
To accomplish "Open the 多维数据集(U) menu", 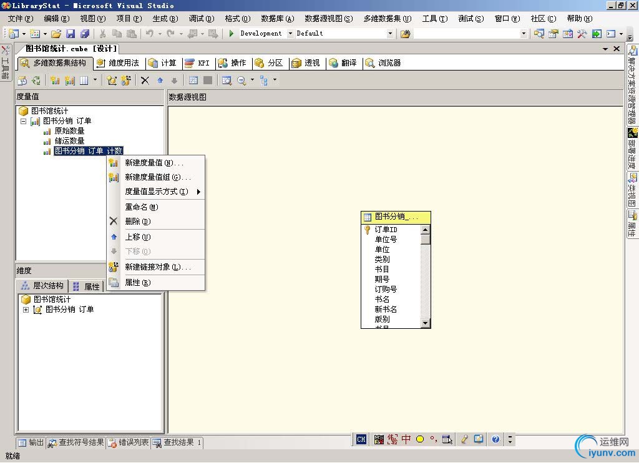I will (387, 18).
